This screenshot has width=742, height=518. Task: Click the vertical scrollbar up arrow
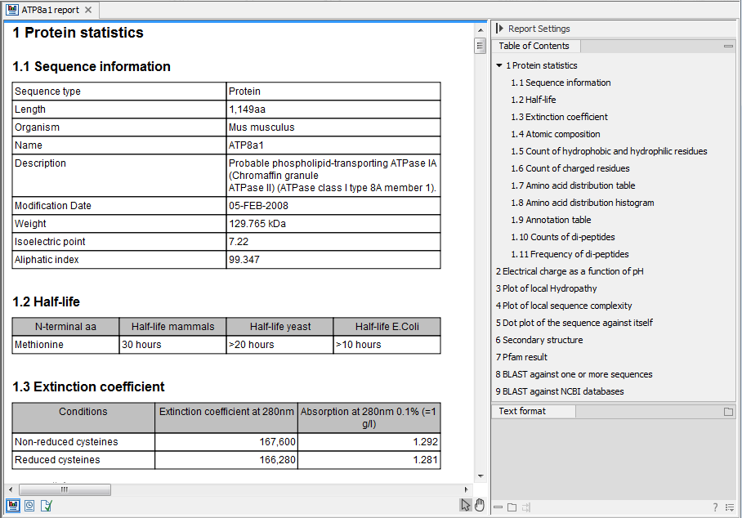pos(481,30)
